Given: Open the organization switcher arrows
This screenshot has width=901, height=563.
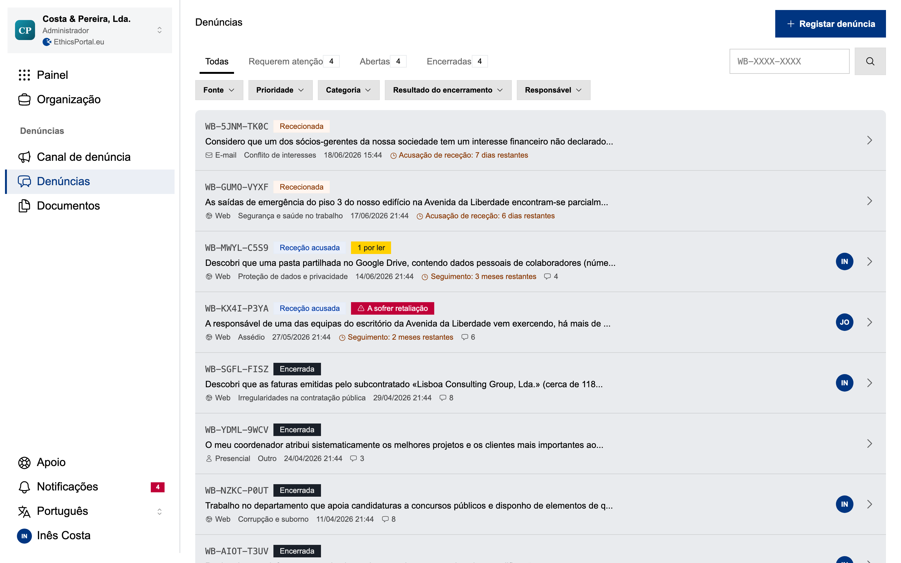Looking at the screenshot, I should 159,30.
